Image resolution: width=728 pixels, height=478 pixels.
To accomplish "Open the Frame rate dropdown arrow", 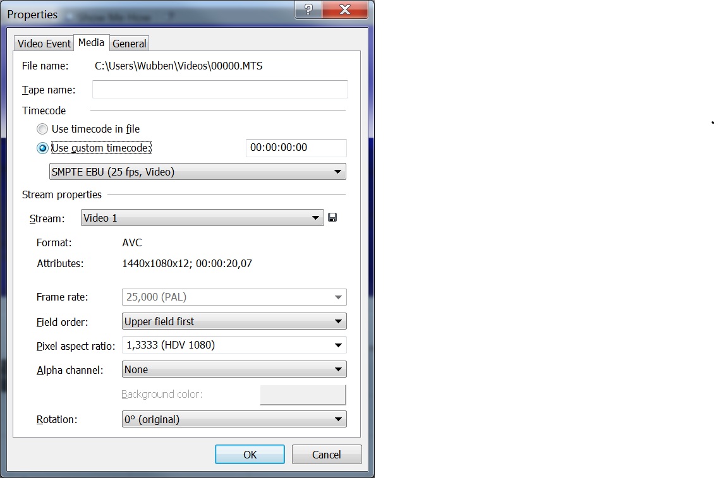I will (339, 297).
